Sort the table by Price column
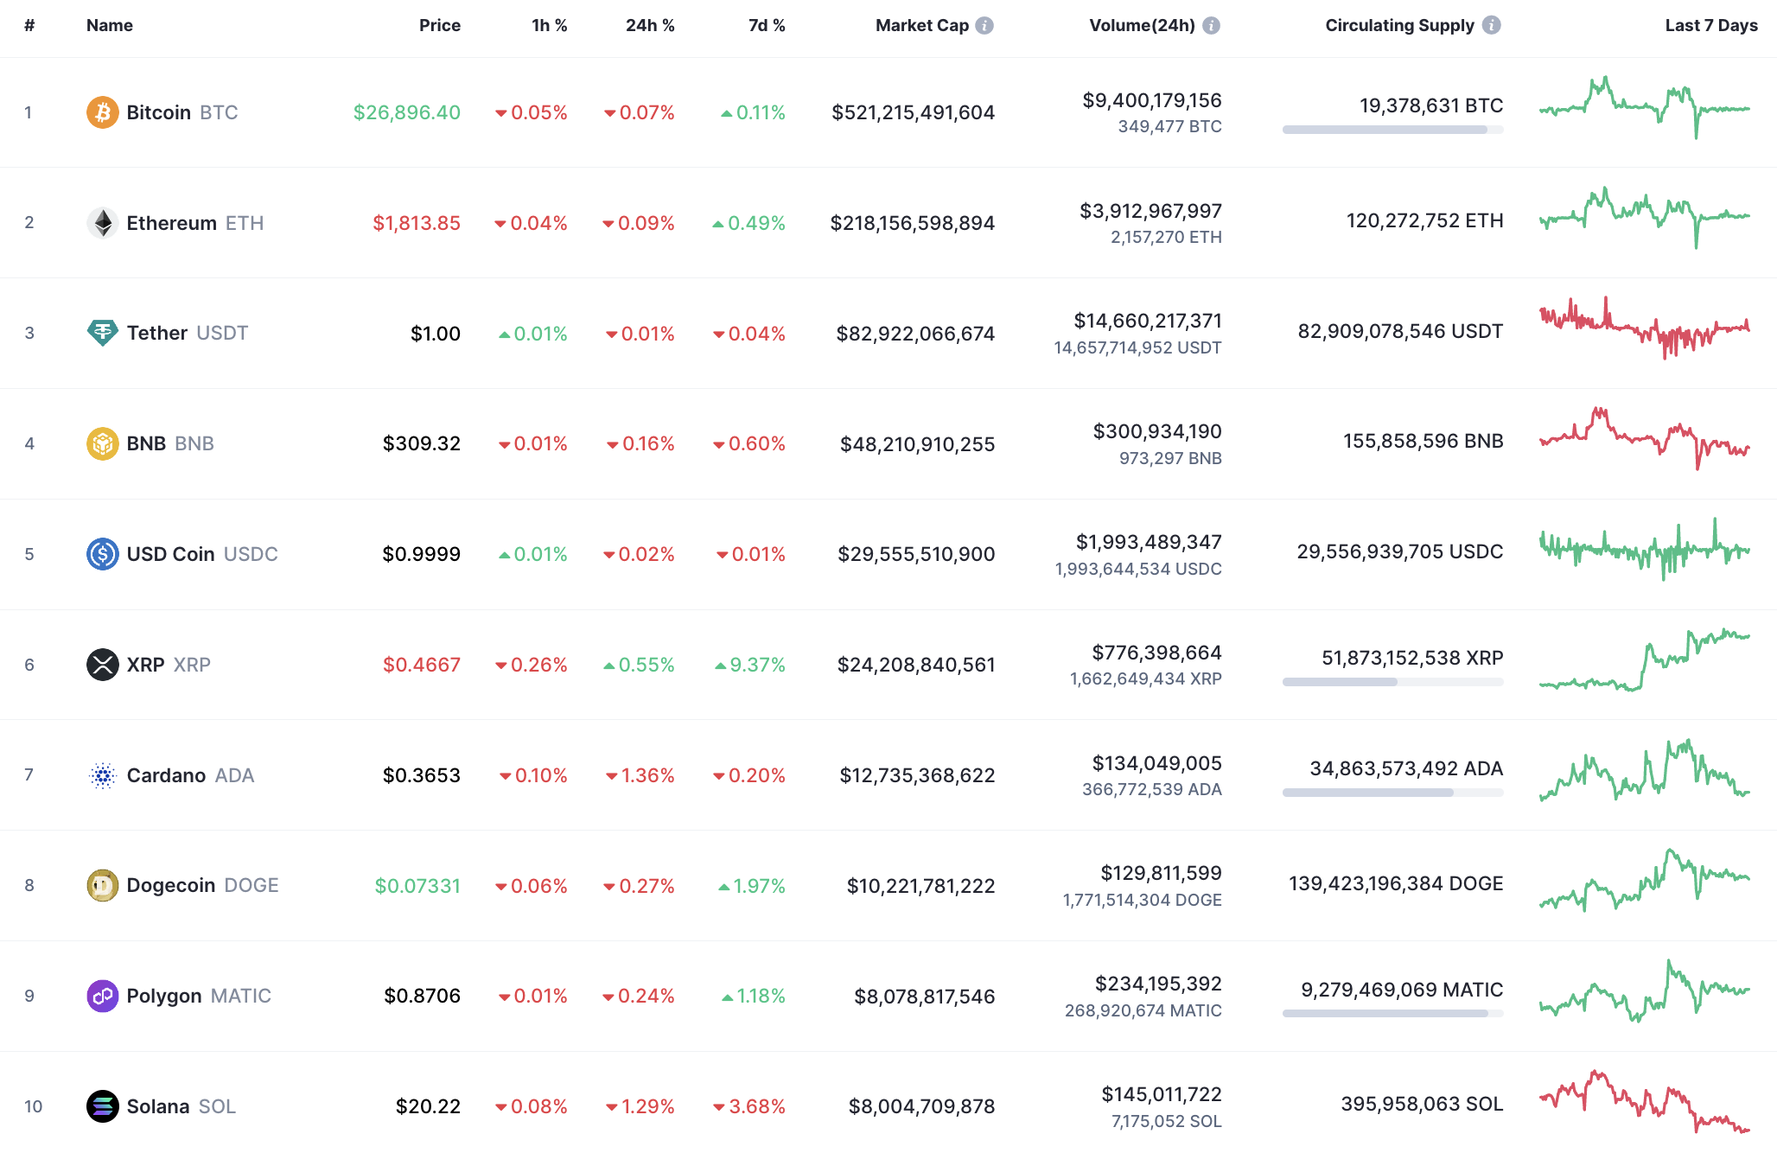This screenshot has width=1777, height=1153. pos(440,25)
